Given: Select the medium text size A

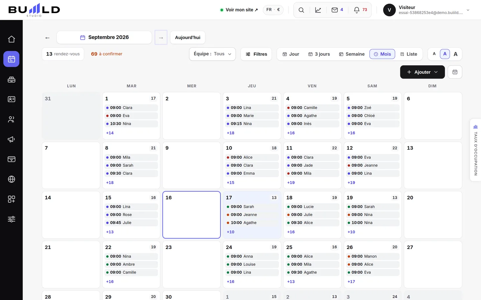Looking at the screenshot, I should [x=445, y=54].
